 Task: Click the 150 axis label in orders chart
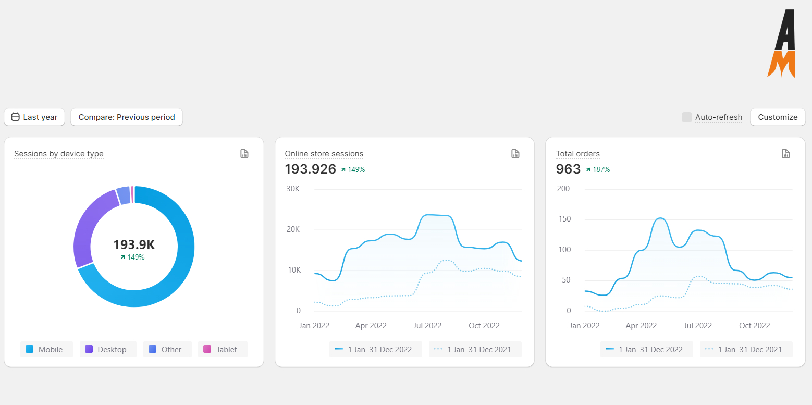pos(564,219)
